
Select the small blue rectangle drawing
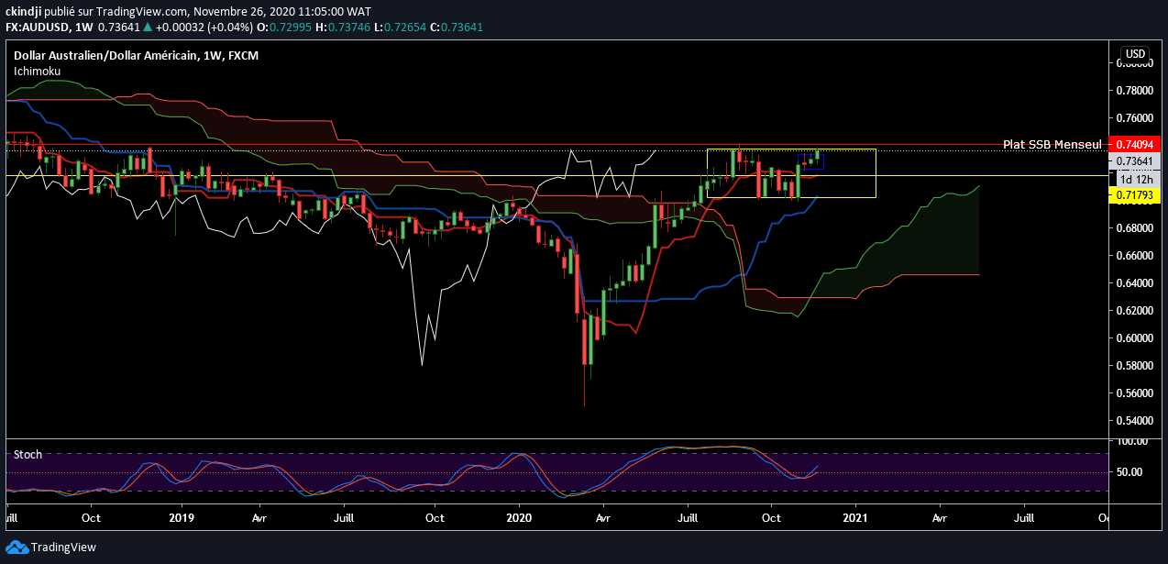pos(812,162)
